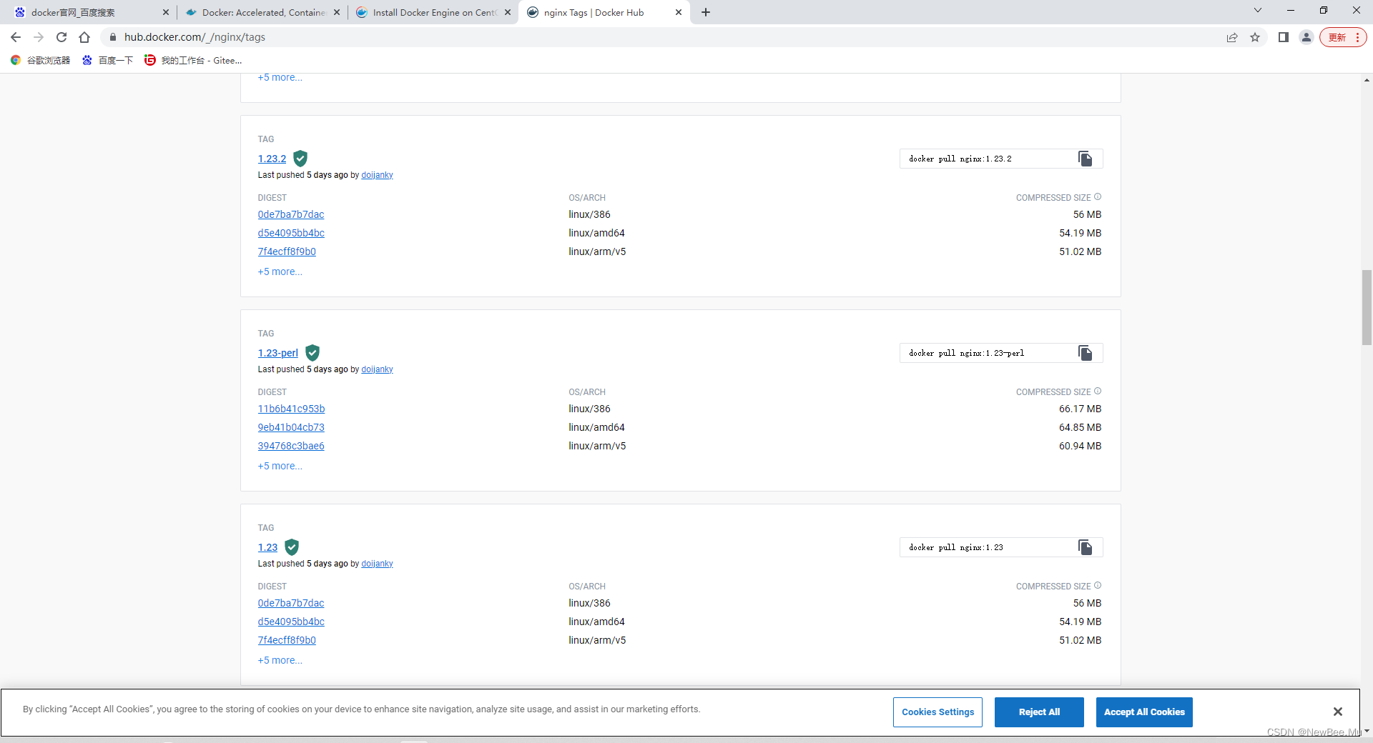Switch to Install Docker Engine tab
This screenshot has height=743, width=1373.
pos(433,12)
